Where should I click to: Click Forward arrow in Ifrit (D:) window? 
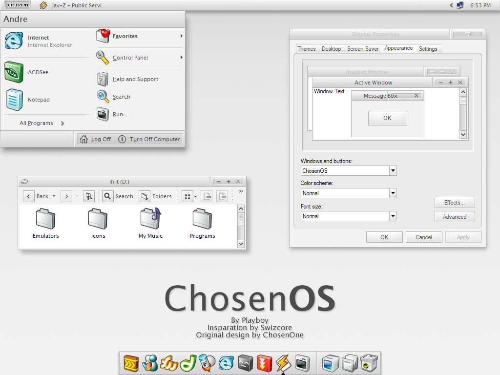(x=66, y=196)
